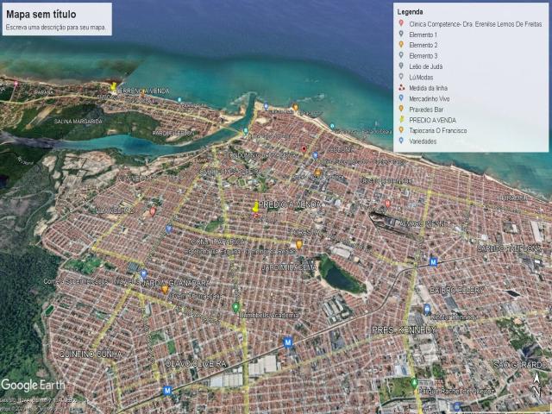Image resolution: width=552 pixels, height=414 pixels.
Task: Click legend icon for Elemento 2
Action: tap(401, 44)
